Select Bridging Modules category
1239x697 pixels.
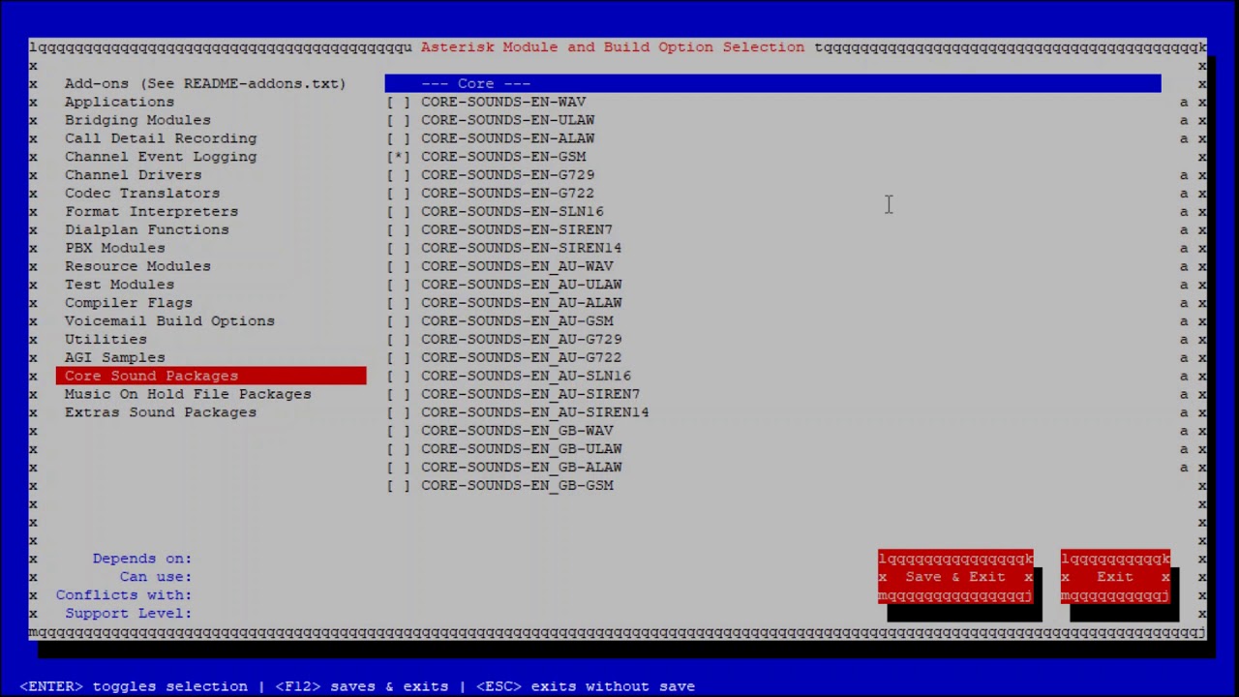[x=137, y=120]
